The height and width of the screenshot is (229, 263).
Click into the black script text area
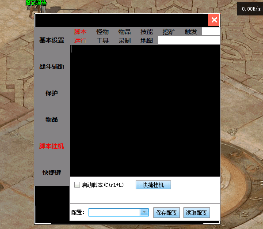[x=145, y=111]
